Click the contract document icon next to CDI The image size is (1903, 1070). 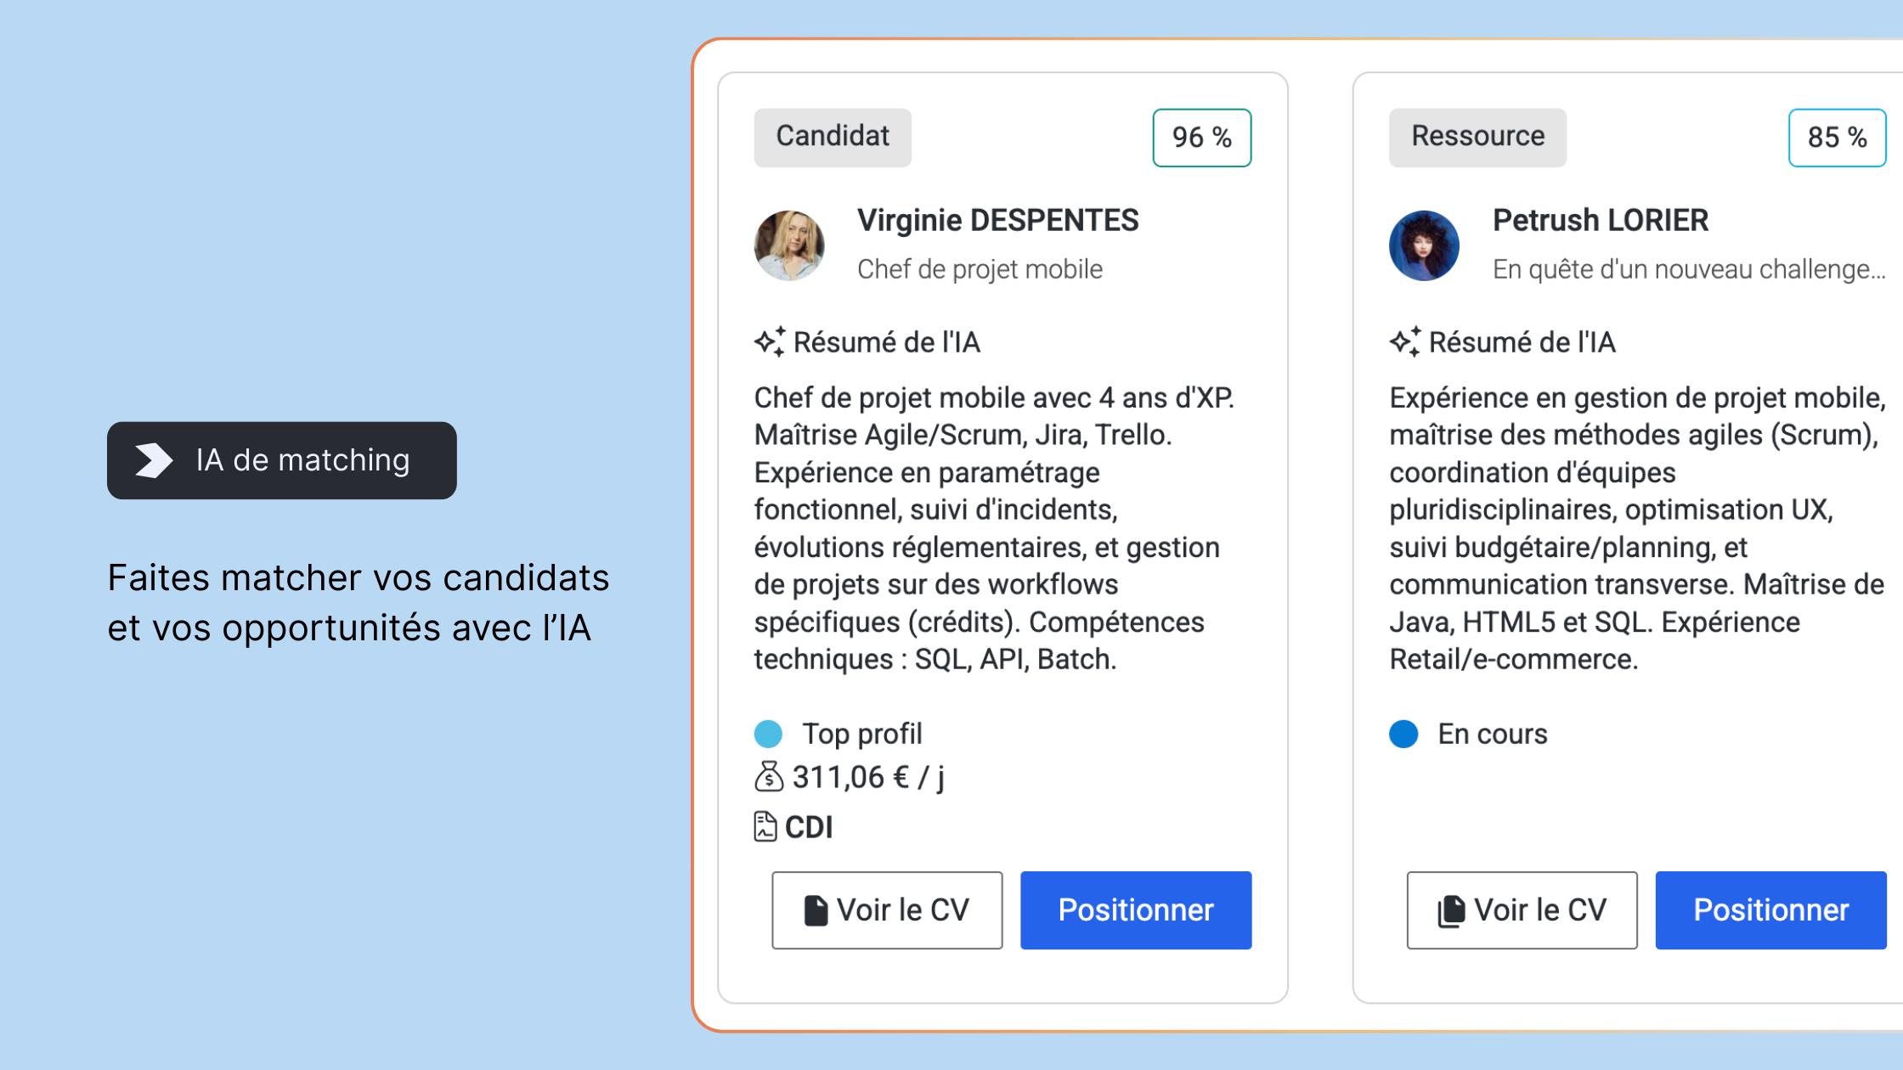(765, 825)
